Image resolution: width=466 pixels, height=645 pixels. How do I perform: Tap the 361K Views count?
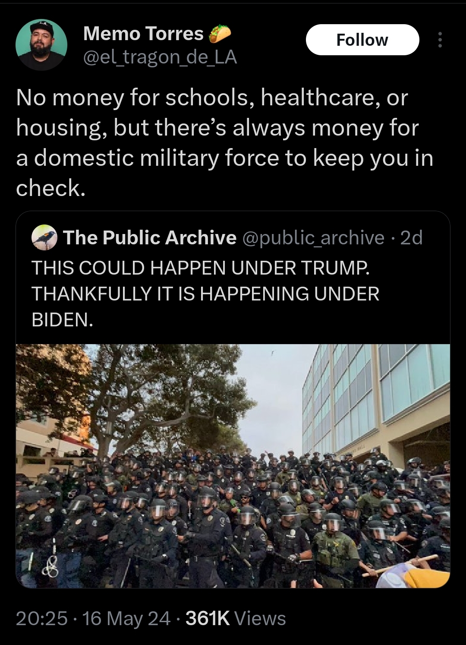coord(236,618)
